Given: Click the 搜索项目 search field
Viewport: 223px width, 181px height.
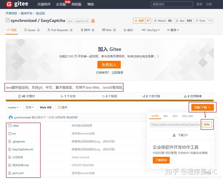Looking at the screenshot, I should point(172,4).
